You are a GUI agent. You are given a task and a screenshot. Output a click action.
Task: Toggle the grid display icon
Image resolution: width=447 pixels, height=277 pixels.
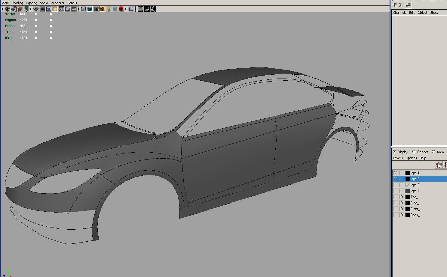click(36, 9)
